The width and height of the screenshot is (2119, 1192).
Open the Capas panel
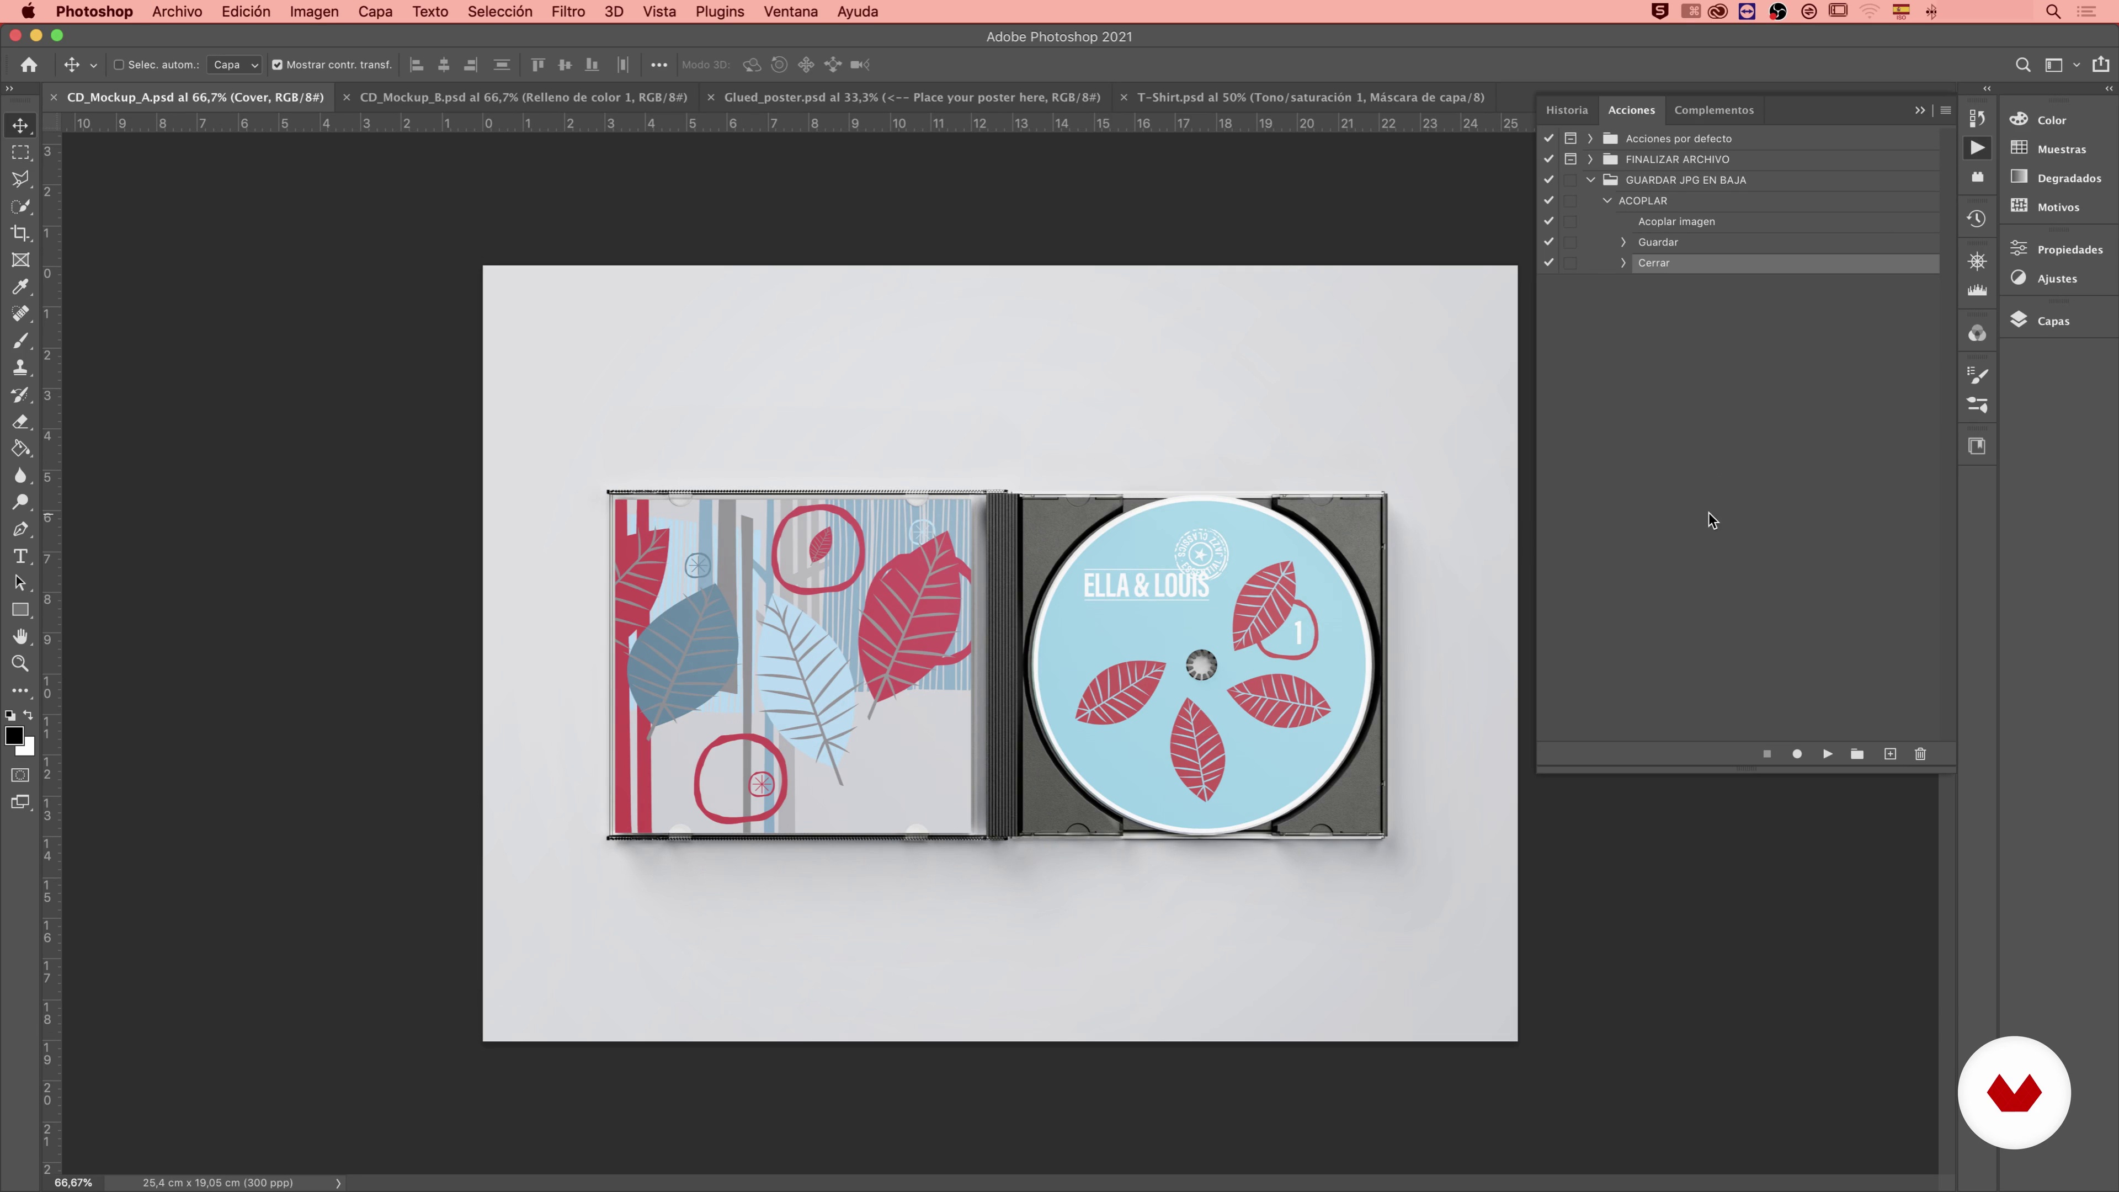click(2040, 321)
